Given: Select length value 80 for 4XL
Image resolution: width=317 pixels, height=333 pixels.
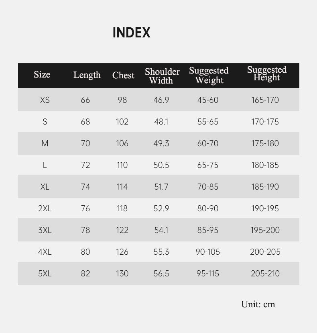Looking at the screenshot, I should [85, 252].
